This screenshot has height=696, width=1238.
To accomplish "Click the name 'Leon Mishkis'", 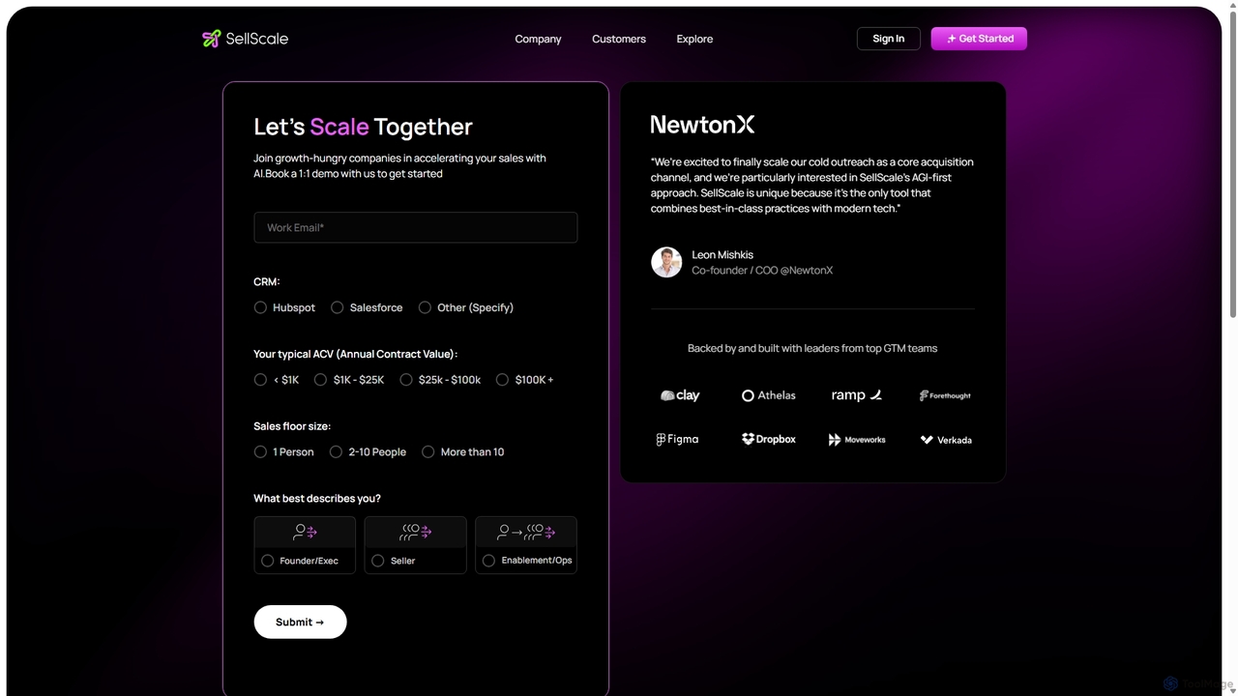I will click(722, 255).
